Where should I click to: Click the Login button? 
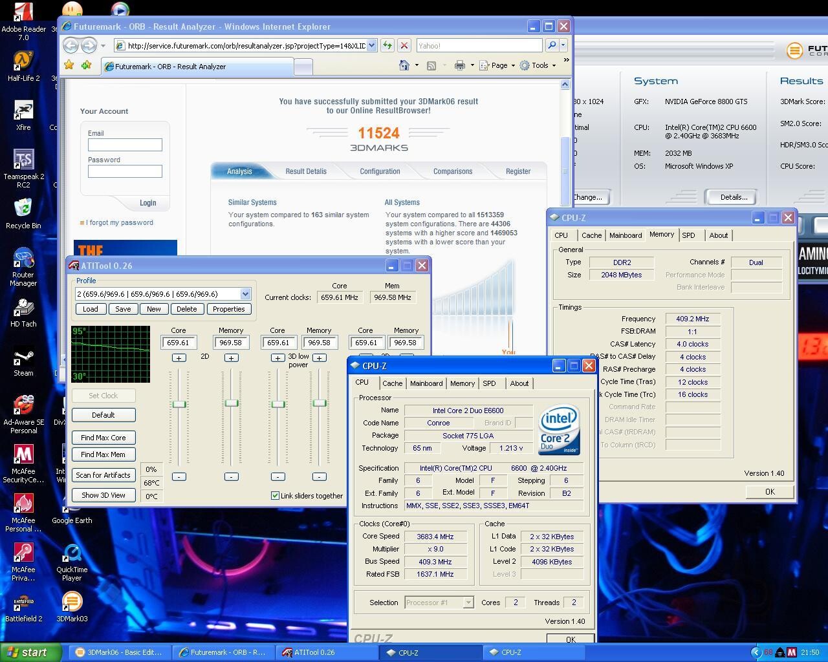tap(147, 203)
